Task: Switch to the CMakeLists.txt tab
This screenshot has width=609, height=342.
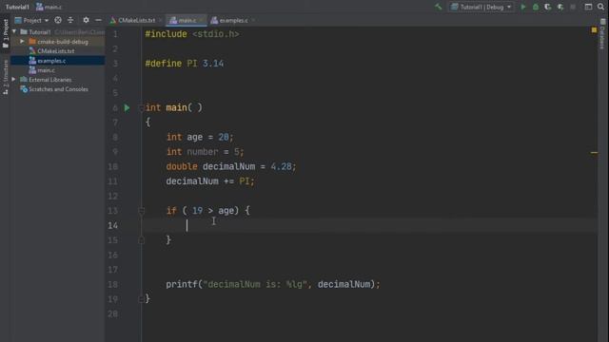Action: coord(136,20)
